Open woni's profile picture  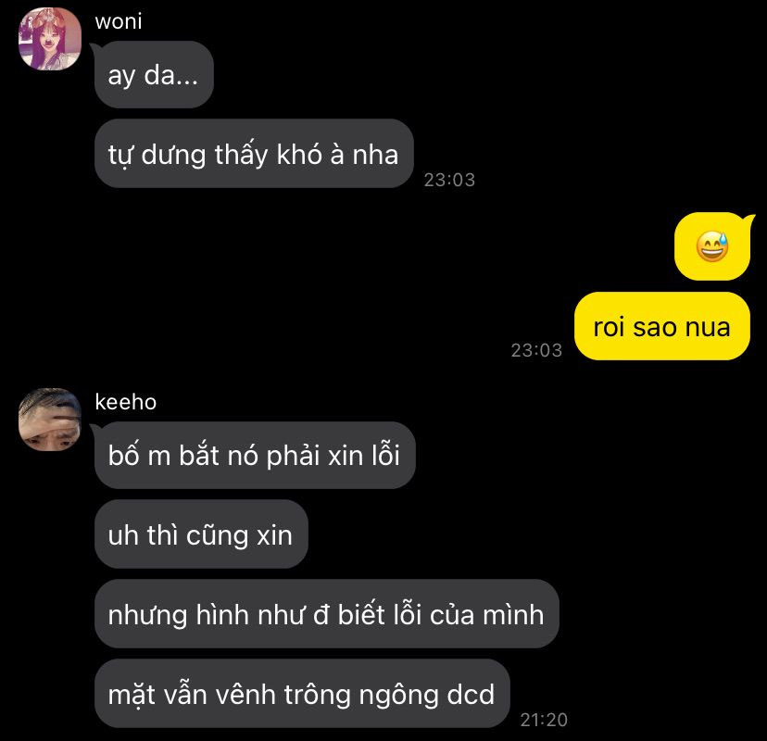(x=50, y=39)
